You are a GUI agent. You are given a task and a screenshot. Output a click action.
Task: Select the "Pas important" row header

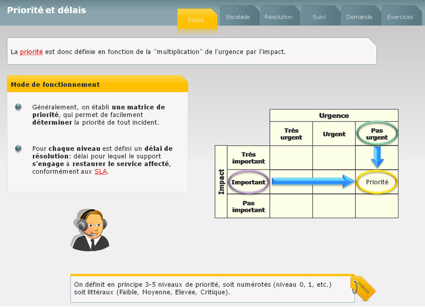tap(249, 206)
